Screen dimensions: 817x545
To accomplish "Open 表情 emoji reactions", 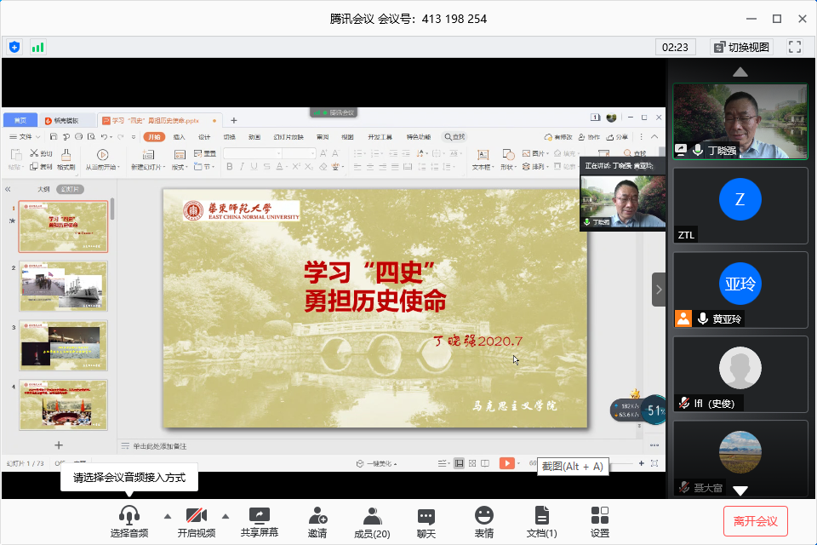I will tap(484, 521).
